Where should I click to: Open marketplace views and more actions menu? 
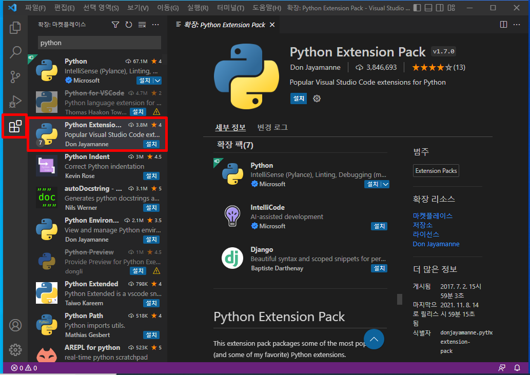tap(155, 25)
